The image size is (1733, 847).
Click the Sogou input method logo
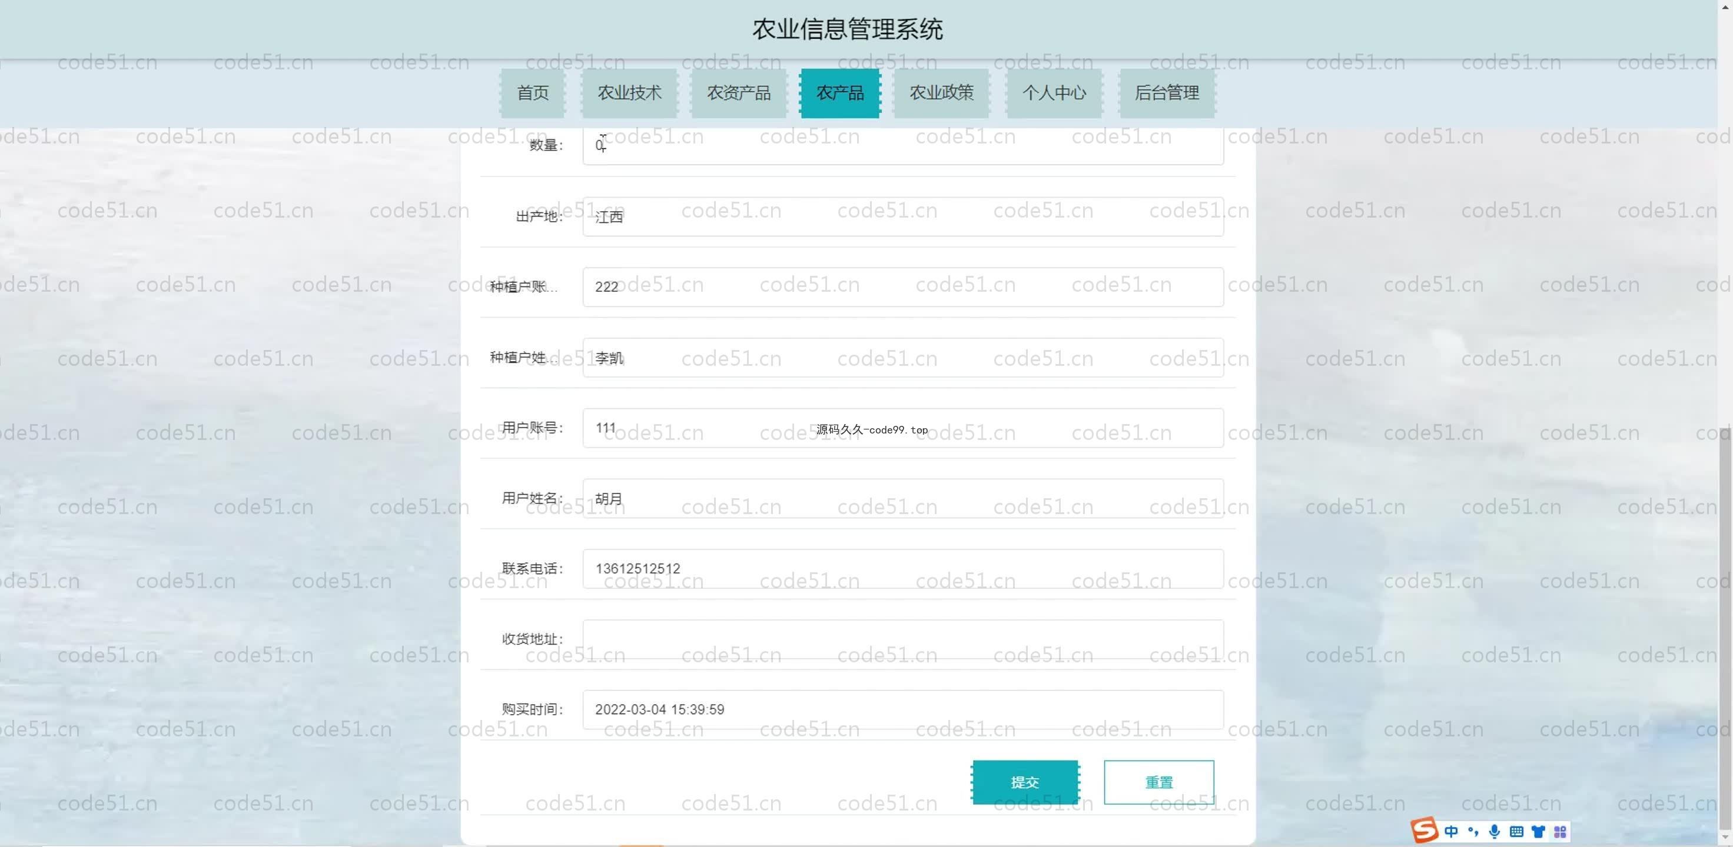1425,830
